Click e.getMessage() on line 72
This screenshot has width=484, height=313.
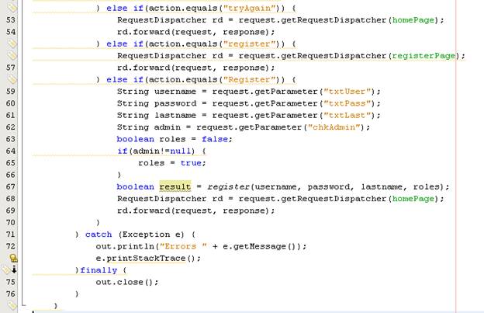[x=262, y=246]
